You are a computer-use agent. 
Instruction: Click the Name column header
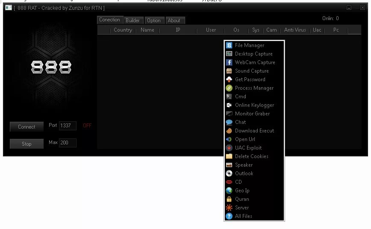point(147,30)
